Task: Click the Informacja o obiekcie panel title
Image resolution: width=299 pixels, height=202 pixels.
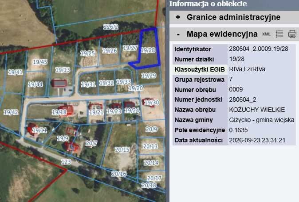Action: [x=208, y=4]
